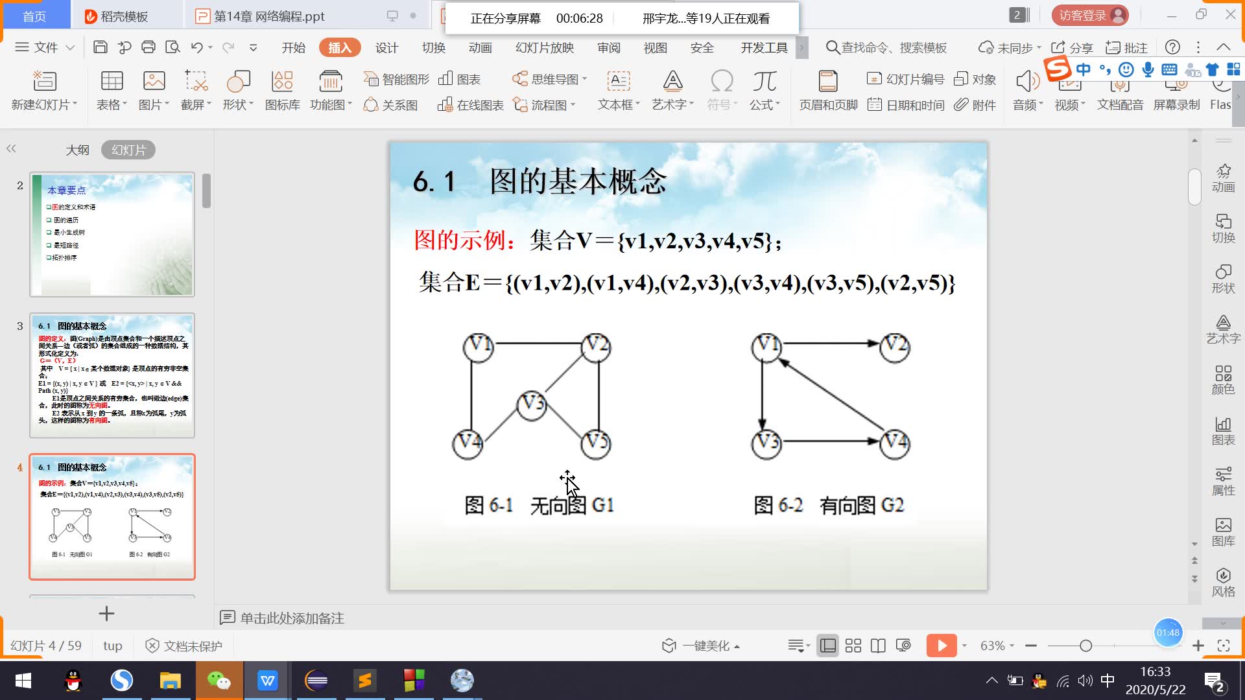Image resolution: width=1245 pixels, height=700 pixels.
Task: Start slideshow with the orange play button
Action: click(942, 646)
